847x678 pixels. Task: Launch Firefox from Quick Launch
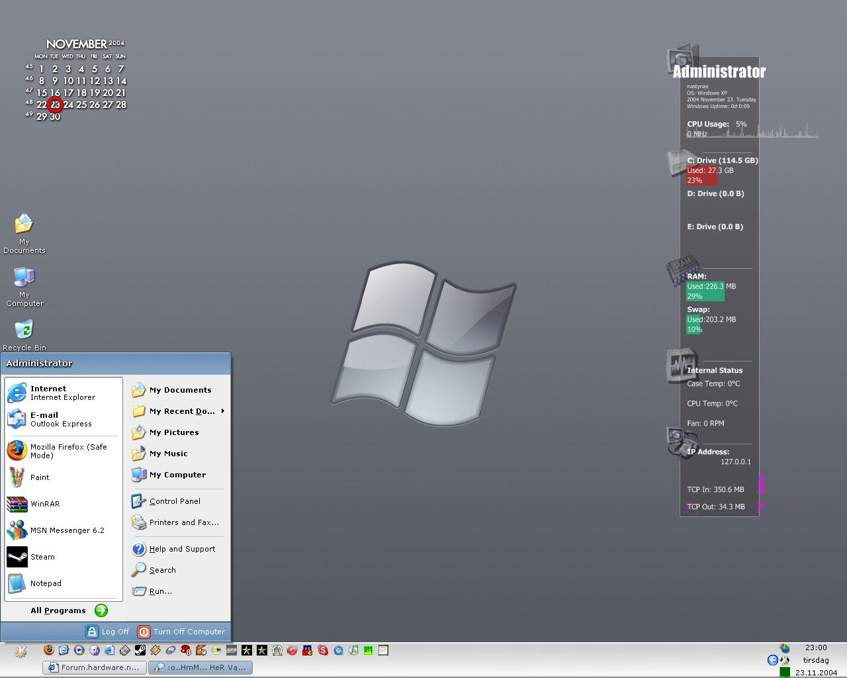click(48, 650)
